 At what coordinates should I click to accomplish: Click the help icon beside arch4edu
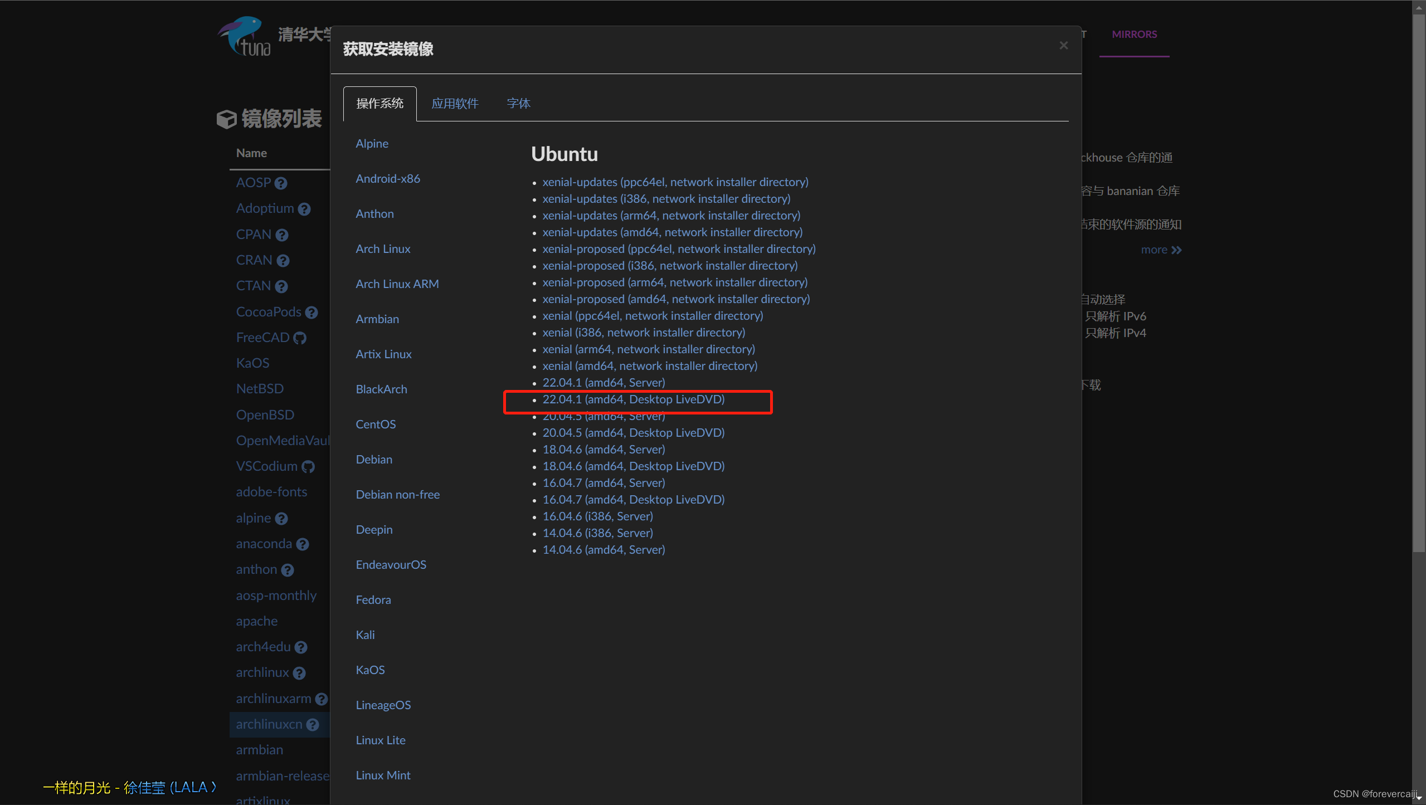(x=301, y=647)
